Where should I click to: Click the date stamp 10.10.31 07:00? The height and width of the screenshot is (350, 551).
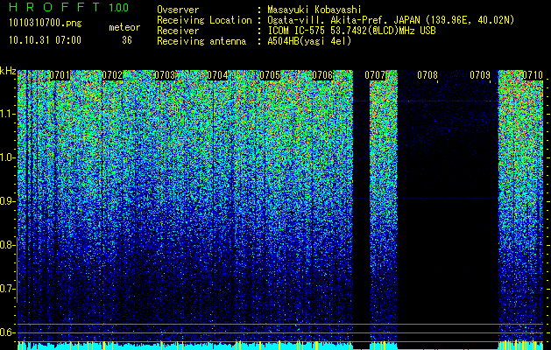45,40
